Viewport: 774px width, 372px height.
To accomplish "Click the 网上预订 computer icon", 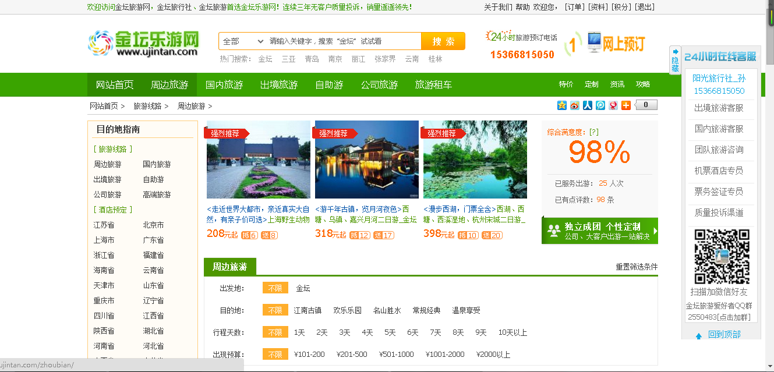I will (x=594, y=42).
